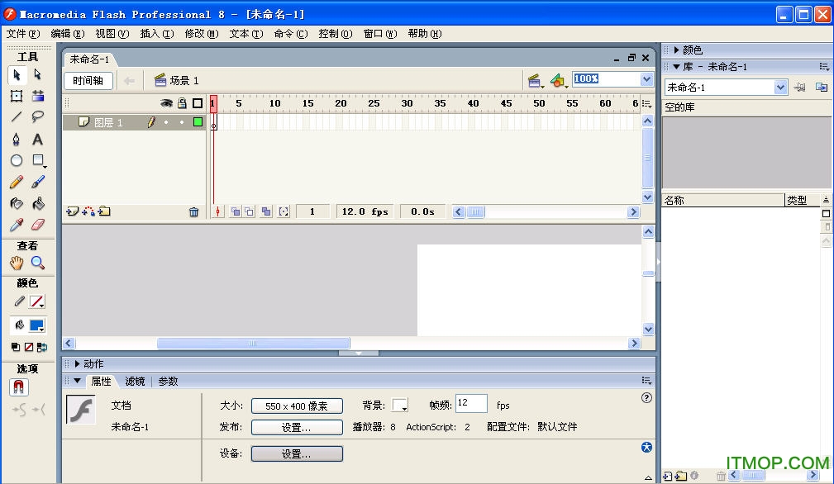Open the stroke color swatch
Viewport: 834px width, 484px height.
pyautogui.click(x=36, y=301)
